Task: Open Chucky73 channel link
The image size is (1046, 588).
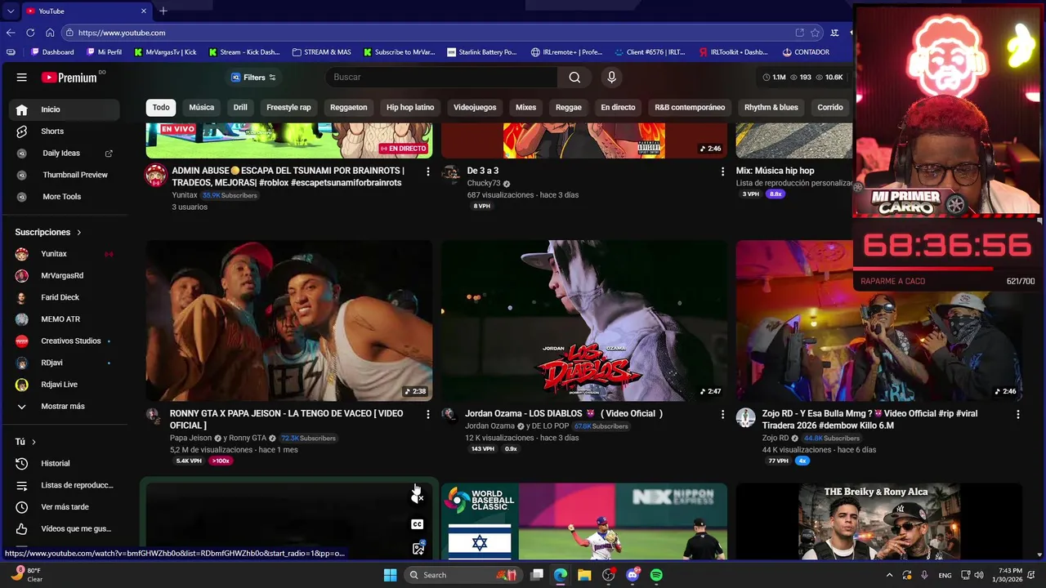Action: coord(484,184)
